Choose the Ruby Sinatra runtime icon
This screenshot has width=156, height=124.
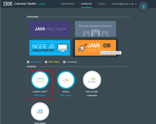pyautogui.click(x=40, y=111)
